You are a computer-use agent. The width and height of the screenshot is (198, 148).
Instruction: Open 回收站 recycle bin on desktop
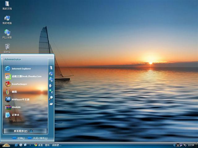click(7, 48)
